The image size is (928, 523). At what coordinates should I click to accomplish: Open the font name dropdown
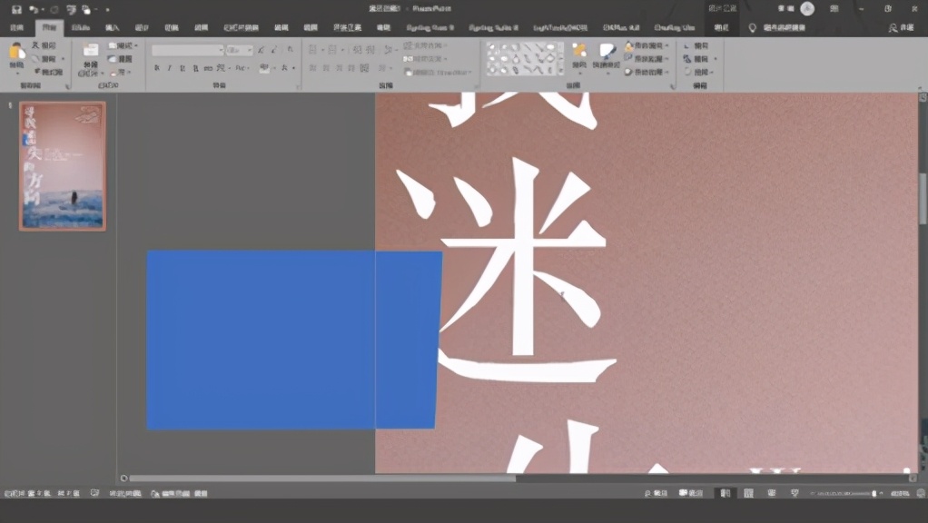[222, 51]
